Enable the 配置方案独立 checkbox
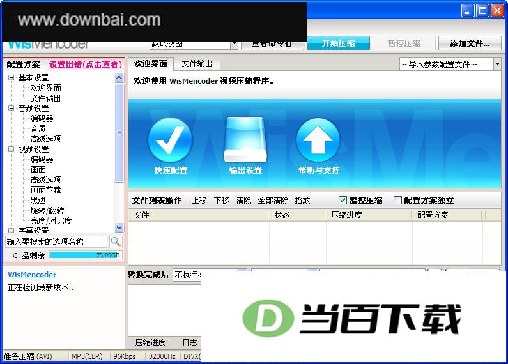 click(x=397, y=200)
